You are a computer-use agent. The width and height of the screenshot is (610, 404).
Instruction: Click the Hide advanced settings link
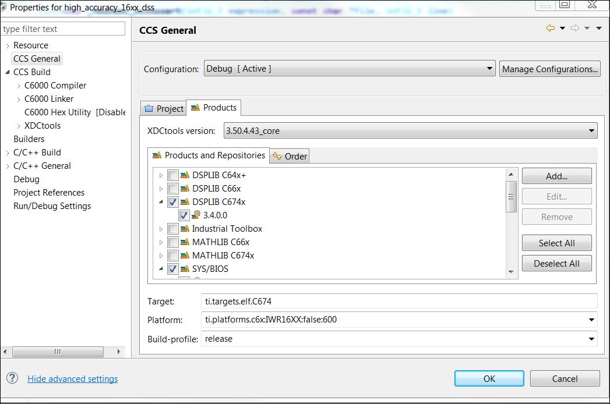click(x=72, y=378)
